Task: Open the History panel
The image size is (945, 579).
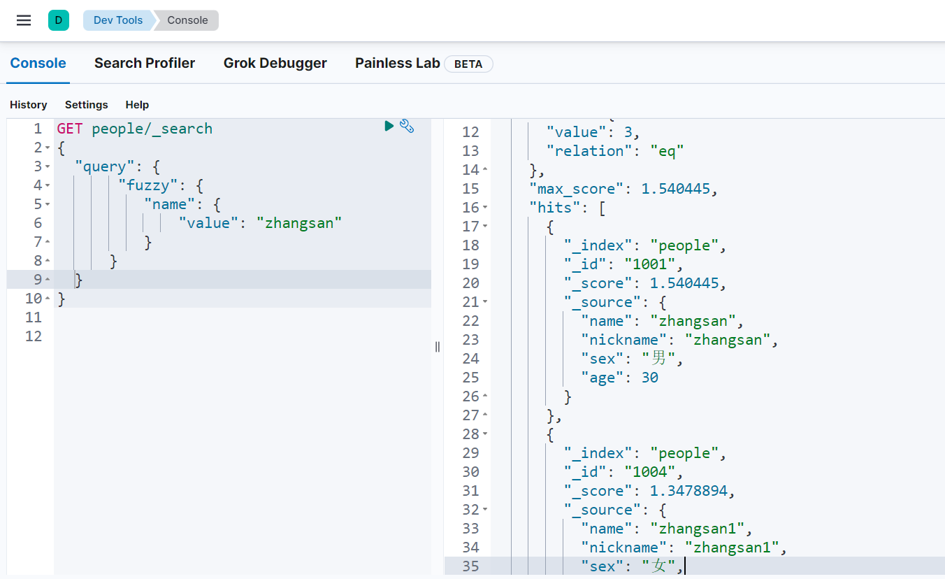Action: [29, 104]
